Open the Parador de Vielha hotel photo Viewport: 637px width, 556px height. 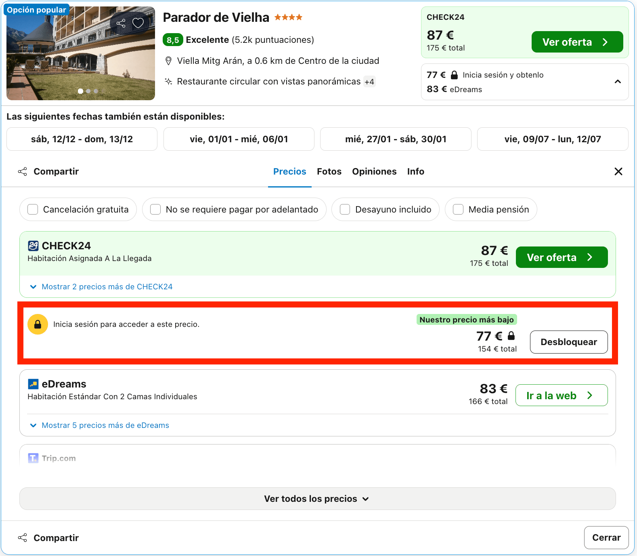pyautogui.click(x=81, y=53)
